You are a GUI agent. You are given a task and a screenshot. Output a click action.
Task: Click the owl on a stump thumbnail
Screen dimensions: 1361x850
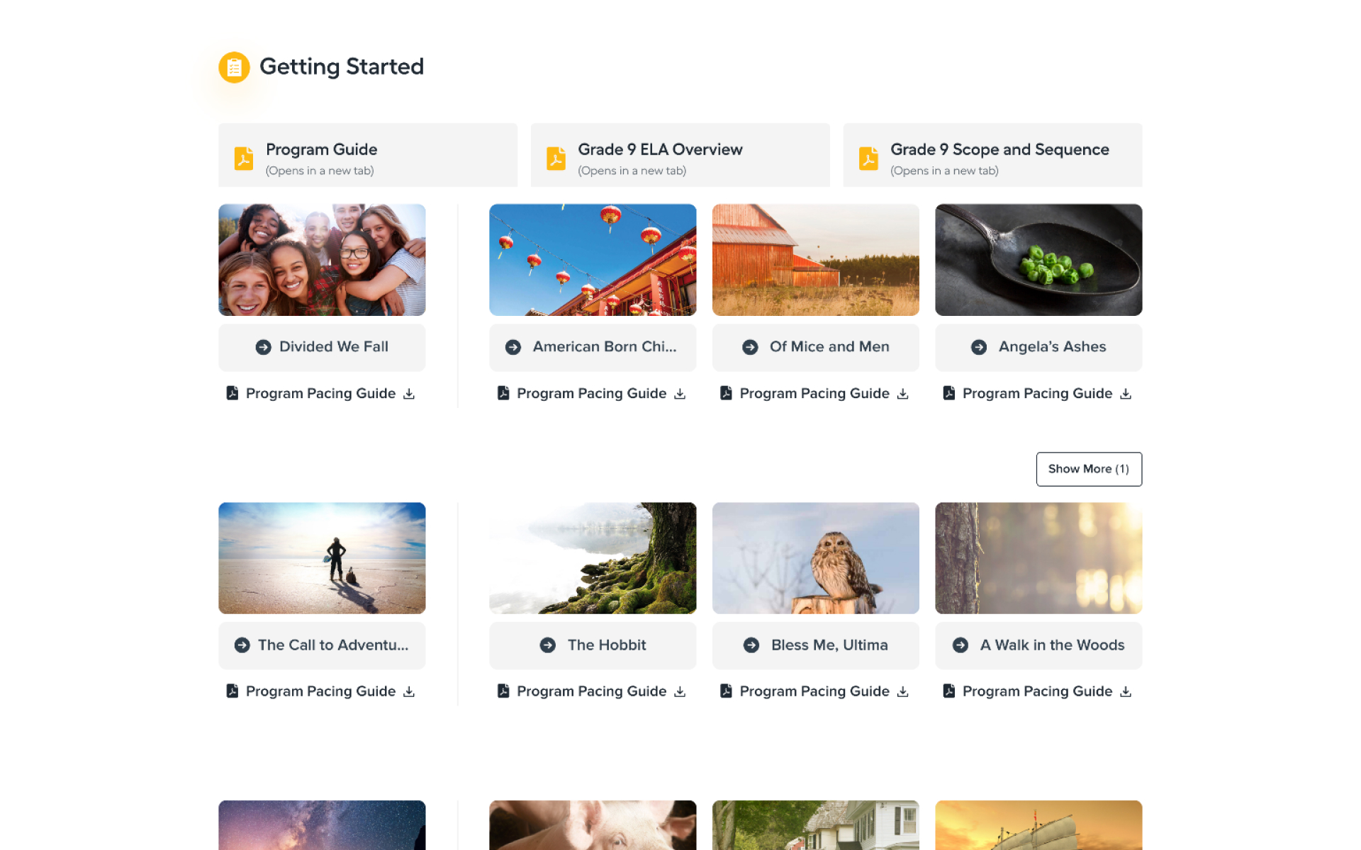(815, 558)
